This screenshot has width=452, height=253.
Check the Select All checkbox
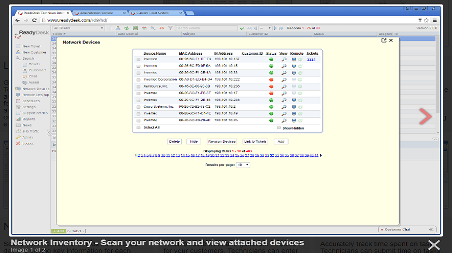[x=138, y=128]
